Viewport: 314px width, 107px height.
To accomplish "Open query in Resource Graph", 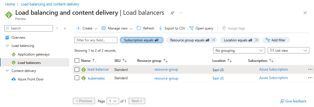I will point(201,28).
